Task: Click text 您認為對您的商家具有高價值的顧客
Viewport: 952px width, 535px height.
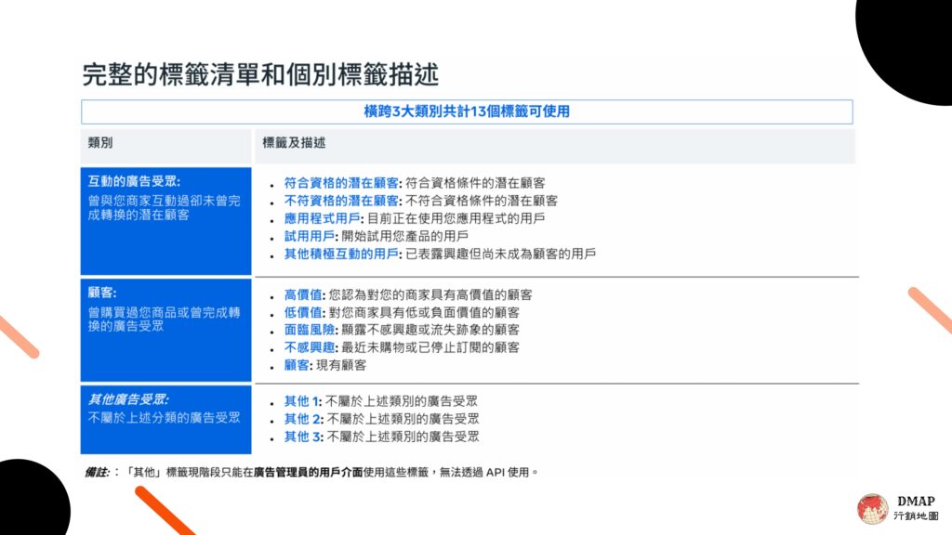Action: pyautogui.click(x=430, y=294)
